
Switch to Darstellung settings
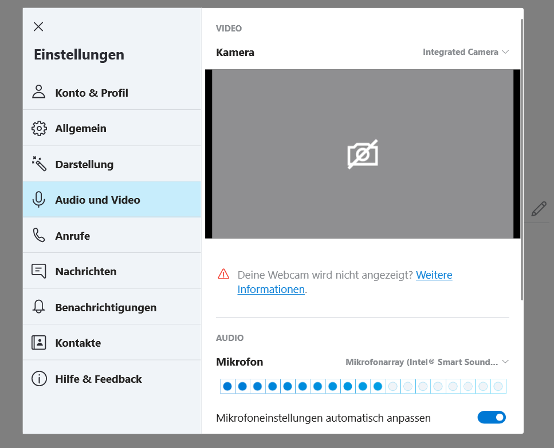pos(112,164)
